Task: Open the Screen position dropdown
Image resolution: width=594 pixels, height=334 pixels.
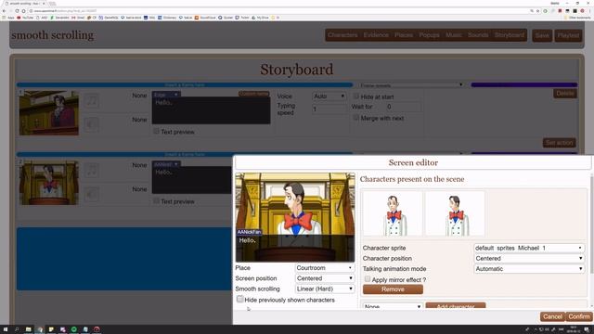Action: click(x=325, y=278)
